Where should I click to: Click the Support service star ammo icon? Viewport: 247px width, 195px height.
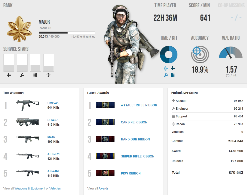(x=35, y=75)
